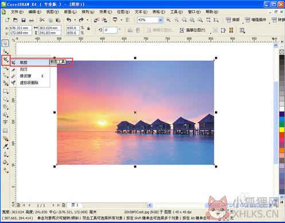Open the 效果 (Effects) menu

(x=106, y=12)
